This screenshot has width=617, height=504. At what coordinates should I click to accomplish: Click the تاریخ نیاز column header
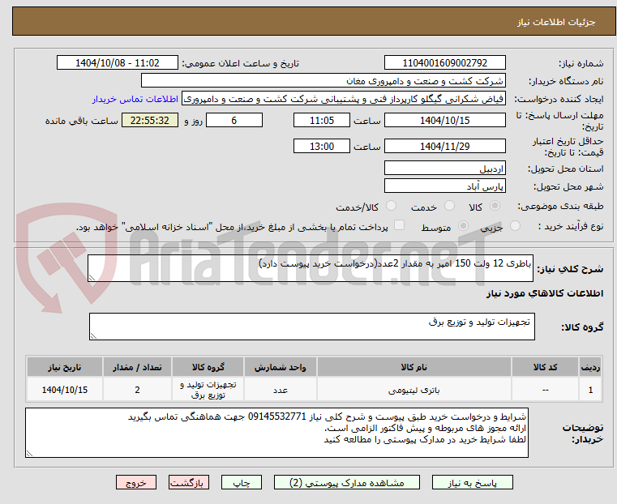pyautogui.click(x=65, y=367)
